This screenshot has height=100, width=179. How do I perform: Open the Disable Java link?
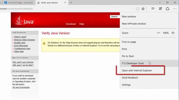point(20,43)
